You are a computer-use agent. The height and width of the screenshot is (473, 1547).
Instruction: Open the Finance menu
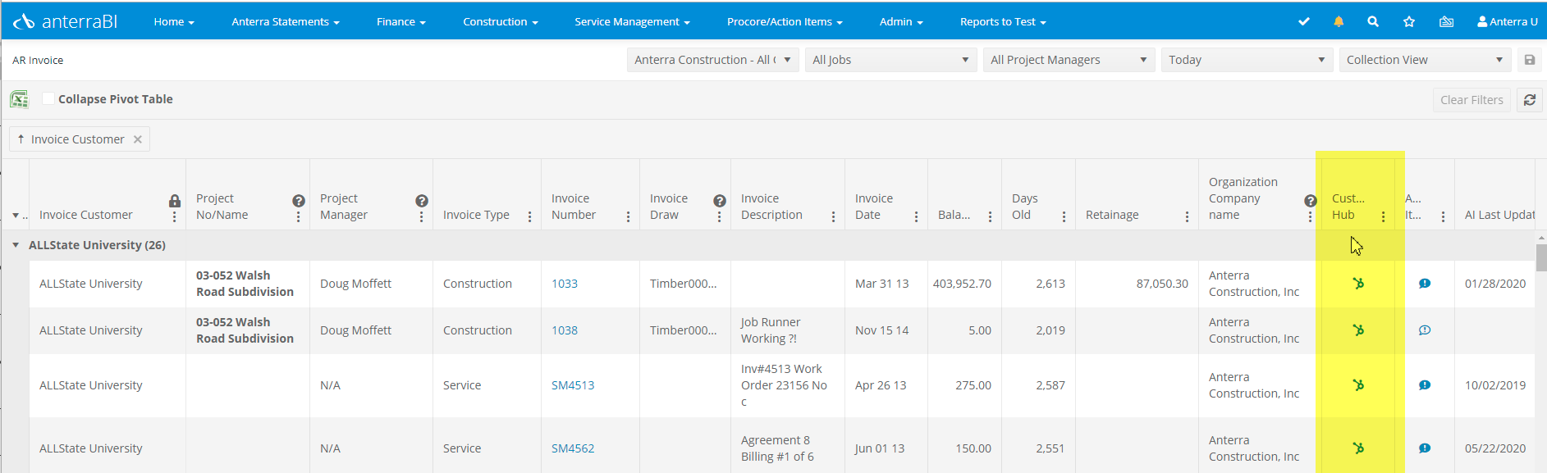click(400, 22)
